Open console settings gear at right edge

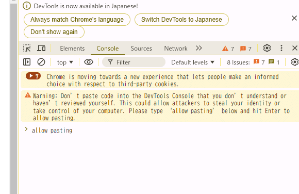295,62
